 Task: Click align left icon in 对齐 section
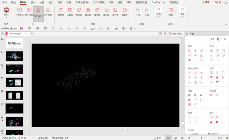[x=189, y=51]
